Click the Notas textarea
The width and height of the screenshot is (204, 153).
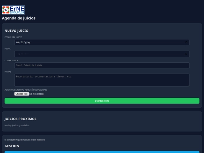point(102,80)
